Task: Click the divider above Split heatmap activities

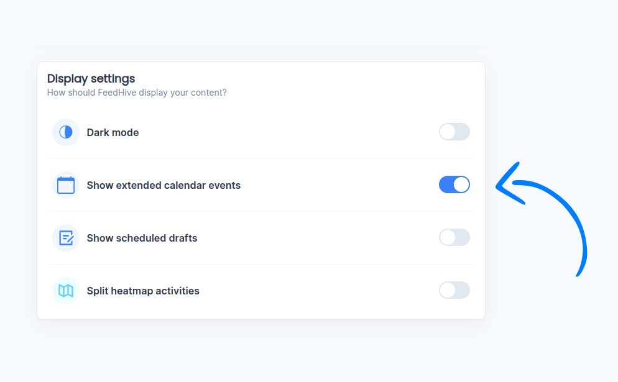Action: 261,264
